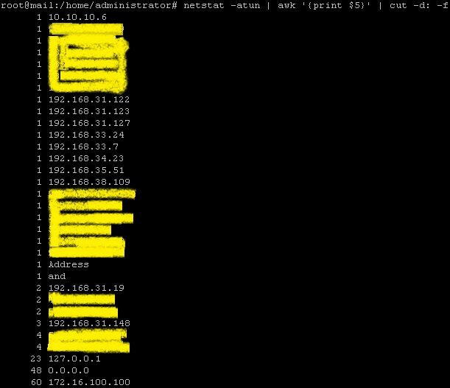
Task: Select the 192.168.33.24 entry
Action: click(86, 135)
